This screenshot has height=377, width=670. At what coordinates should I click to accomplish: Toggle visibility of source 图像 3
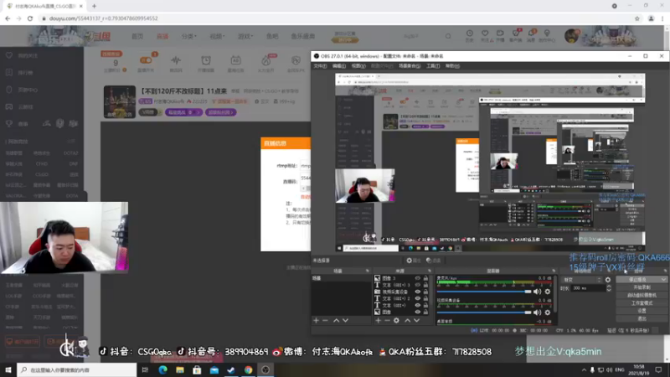417,278
